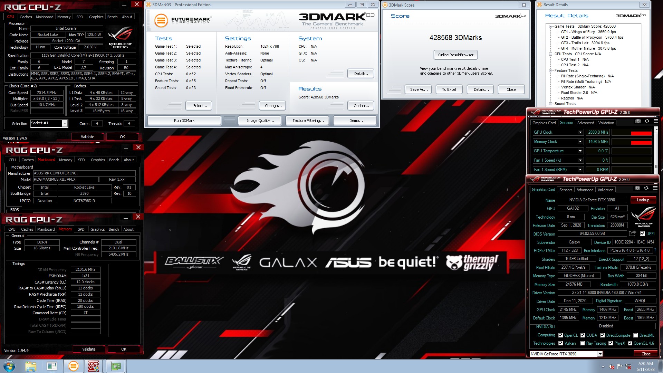Click Validate in bottom CPU-Z window
663x373 pixels.
(x=89, y=349)
